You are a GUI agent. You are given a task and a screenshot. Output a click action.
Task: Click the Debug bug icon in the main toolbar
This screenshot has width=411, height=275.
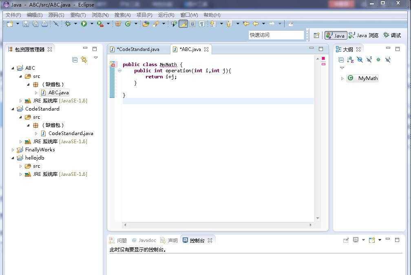click(x=68, y=24)
